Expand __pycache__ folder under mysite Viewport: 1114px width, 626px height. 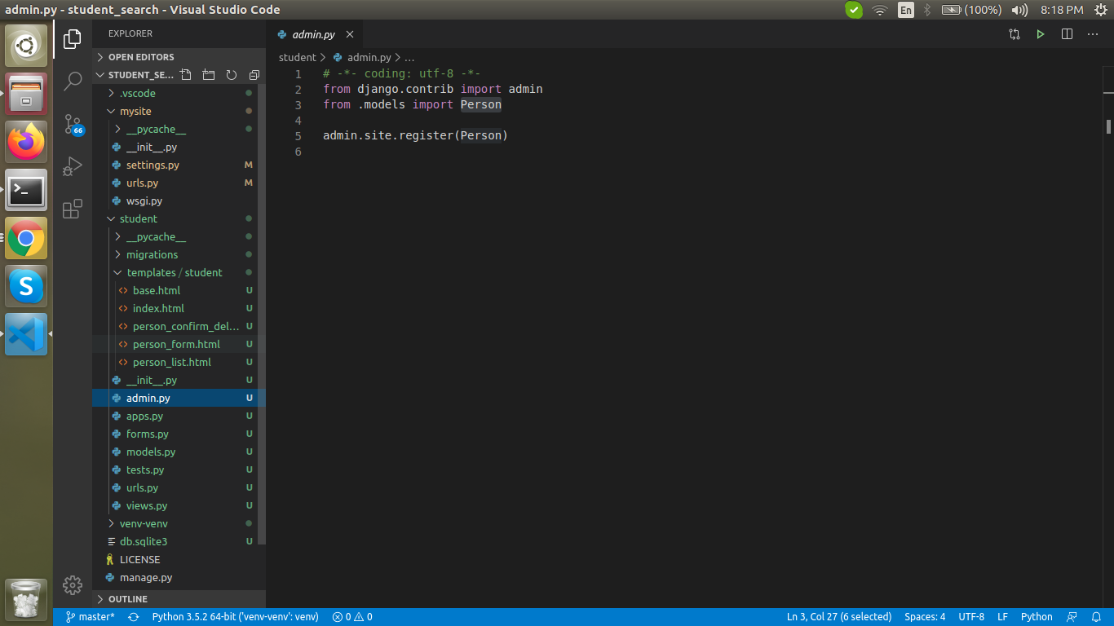[179, 129]
